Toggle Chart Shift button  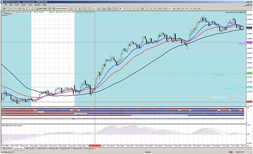(x=98, y=8)
